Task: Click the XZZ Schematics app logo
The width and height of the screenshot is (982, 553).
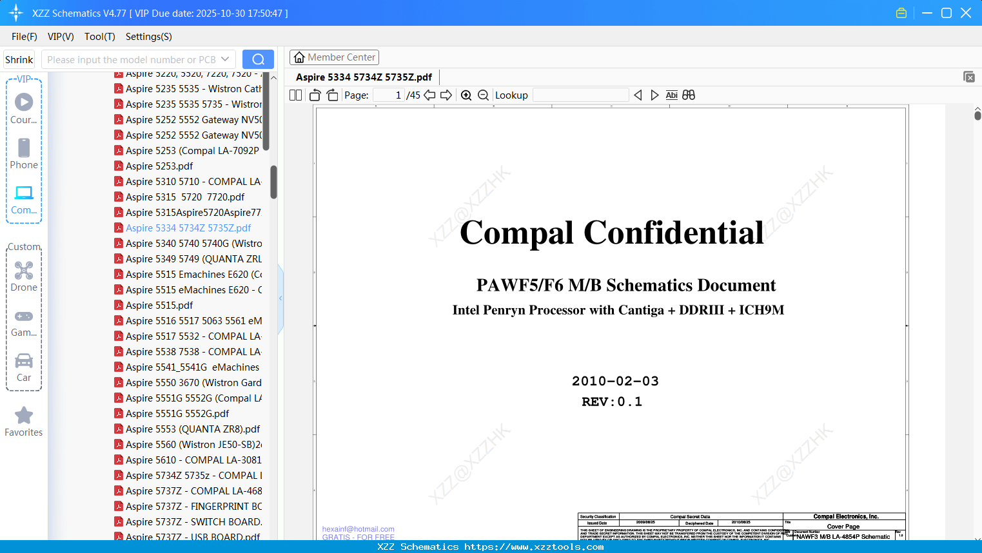Action: pyautogui.click(x=16, y=13)
